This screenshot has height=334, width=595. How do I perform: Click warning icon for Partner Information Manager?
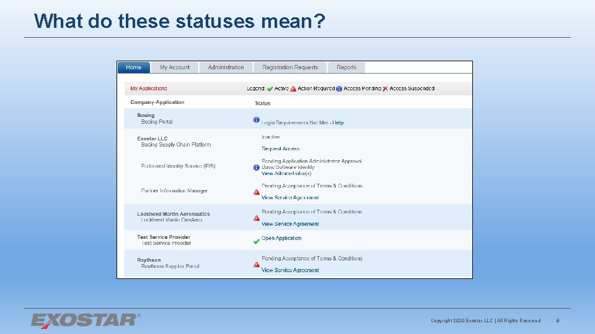pyautogui.click(x=257, y=192)
